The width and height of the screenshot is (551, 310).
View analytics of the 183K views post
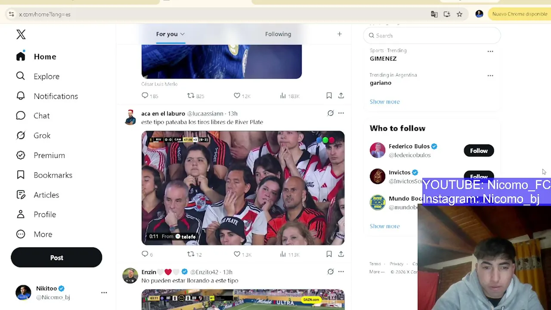(283, 96)
